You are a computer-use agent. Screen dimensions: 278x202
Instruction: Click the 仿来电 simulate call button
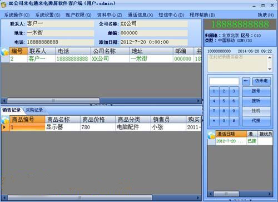(261, 81)
